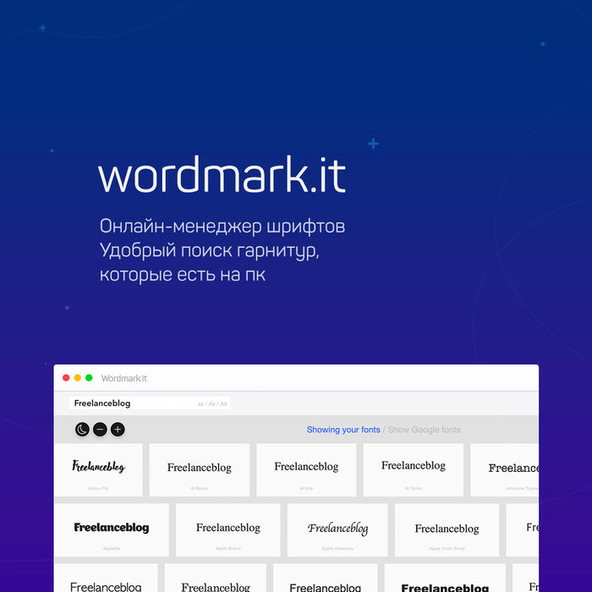Image resolution: width=592 pixels, height=592 pixels.
Task: Select the Apple Braille font preview card
Action: 227,530
